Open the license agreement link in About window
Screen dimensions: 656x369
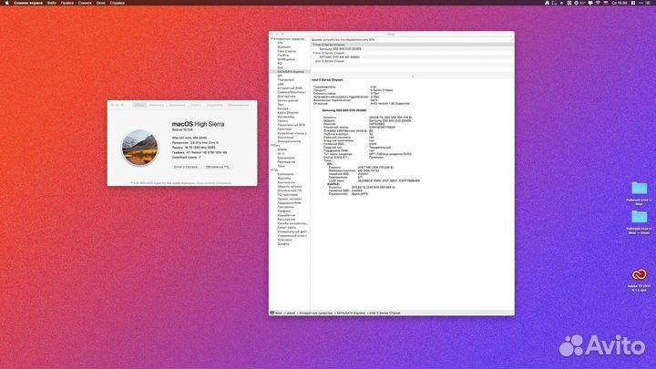(x=214, y=183)
